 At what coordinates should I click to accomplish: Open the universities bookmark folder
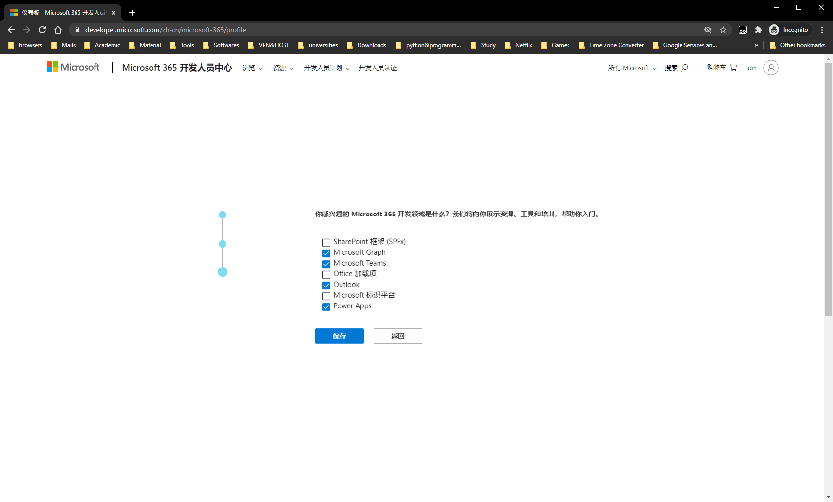318,45
